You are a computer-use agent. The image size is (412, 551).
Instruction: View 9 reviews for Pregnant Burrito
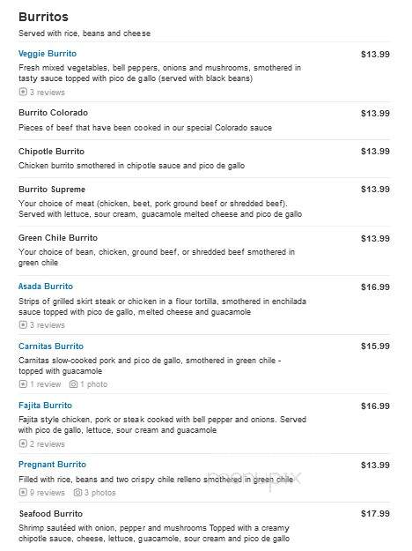(x=48, y=493)
